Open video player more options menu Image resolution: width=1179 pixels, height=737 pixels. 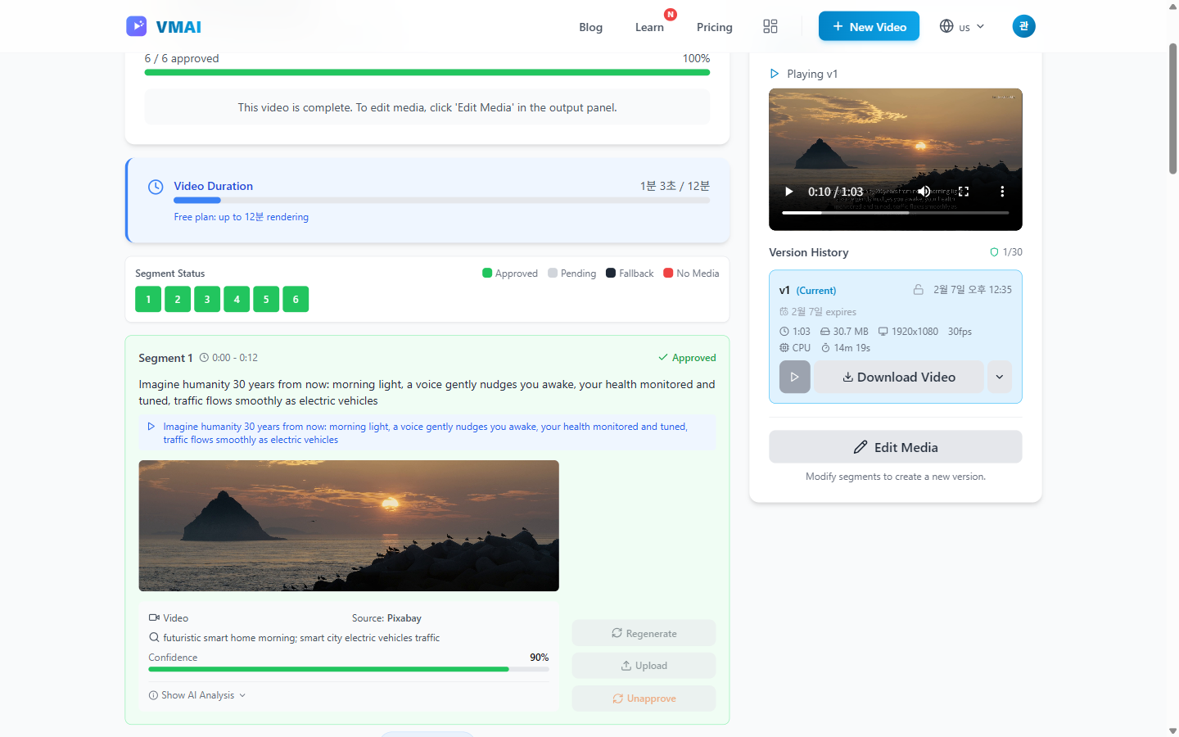(x=1001, y=192)
